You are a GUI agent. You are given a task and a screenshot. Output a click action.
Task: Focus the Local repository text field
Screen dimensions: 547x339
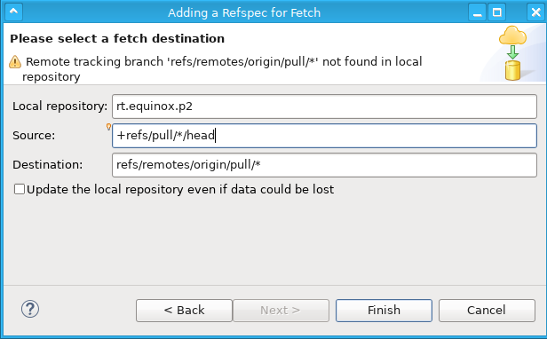324,106
